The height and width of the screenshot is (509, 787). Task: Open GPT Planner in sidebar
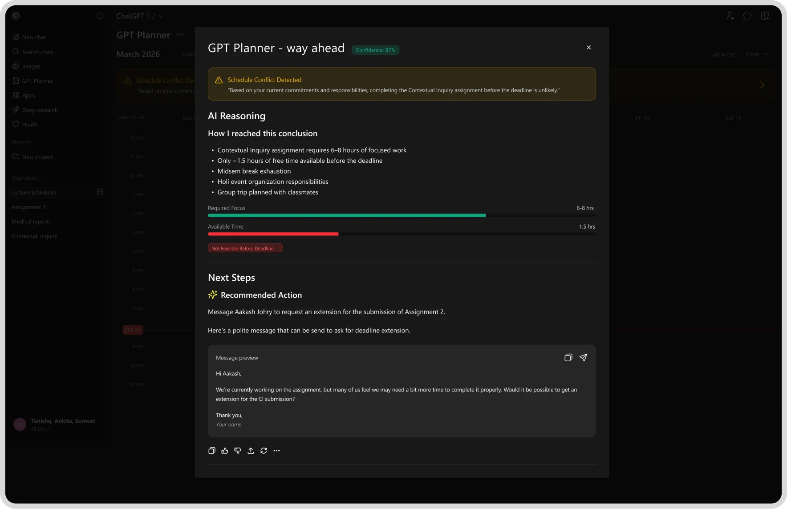pyautogui.click(x=32, y=81)
